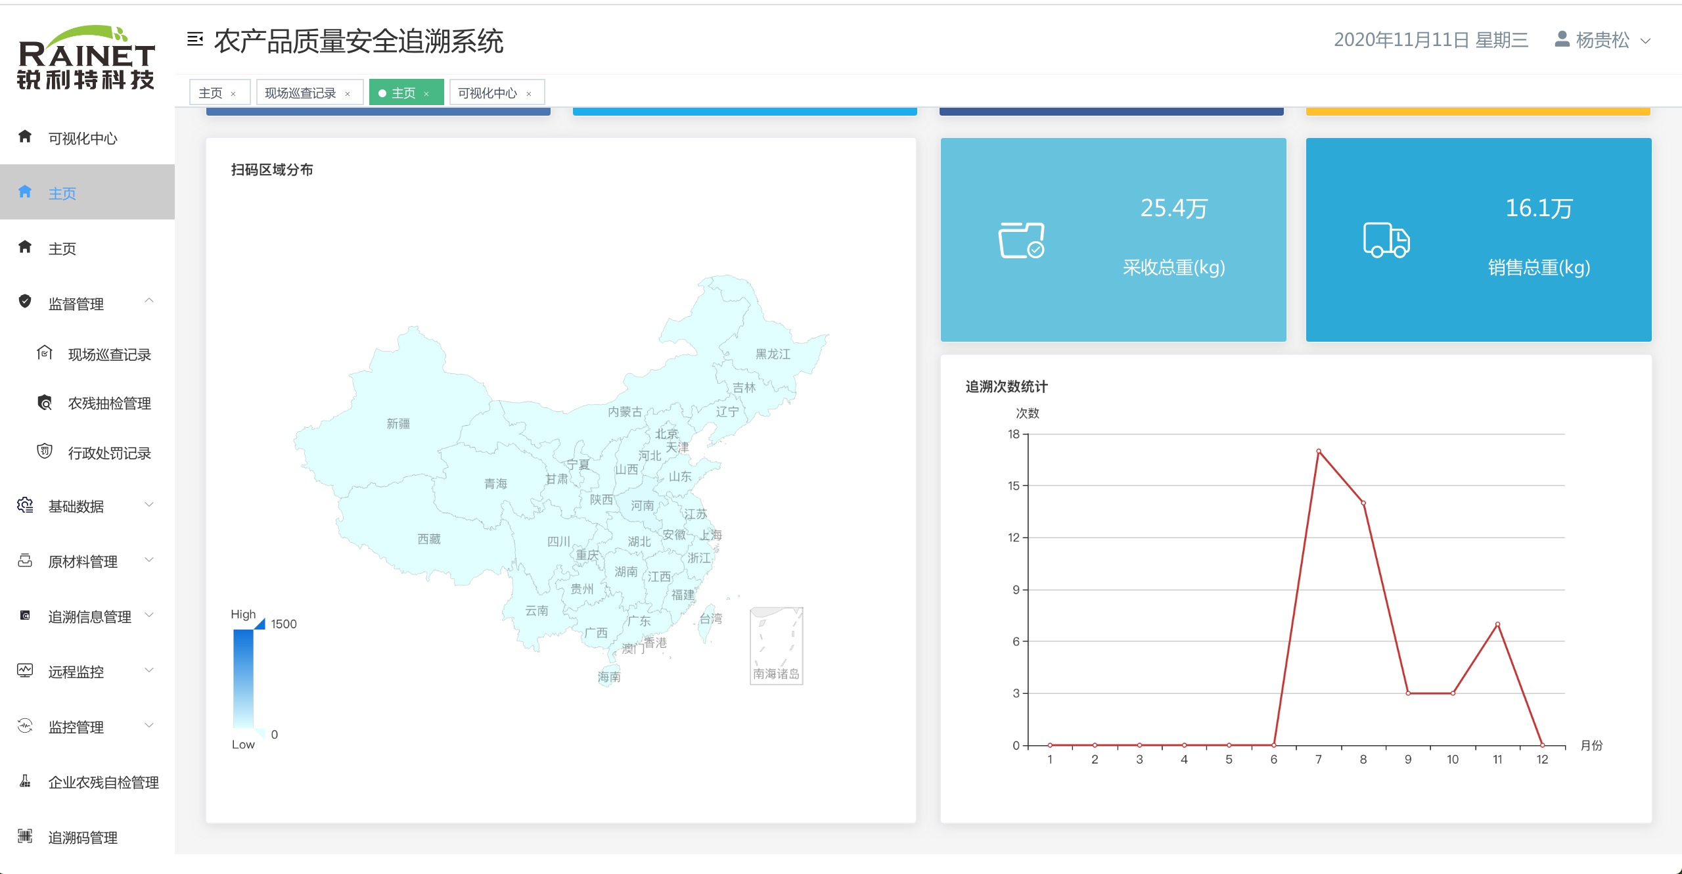Click the 监督管理 shield icon
This screenshot has height=874, width=1682.
25,302
